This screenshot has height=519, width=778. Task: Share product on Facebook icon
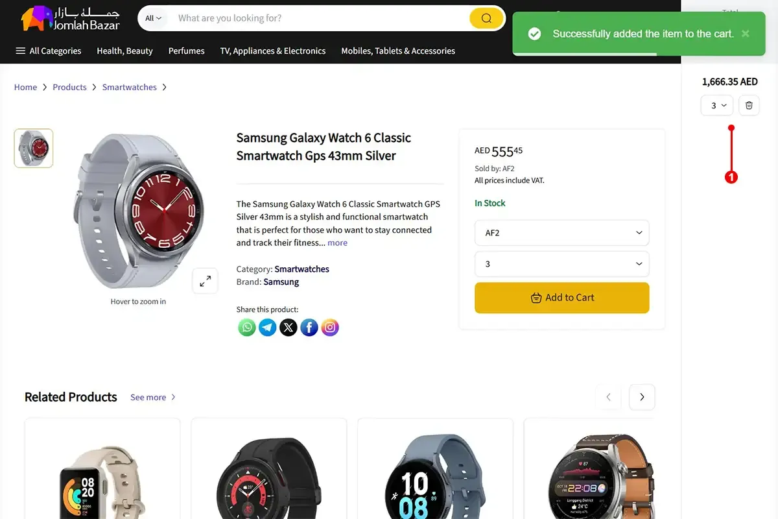[x=309, y=328]
